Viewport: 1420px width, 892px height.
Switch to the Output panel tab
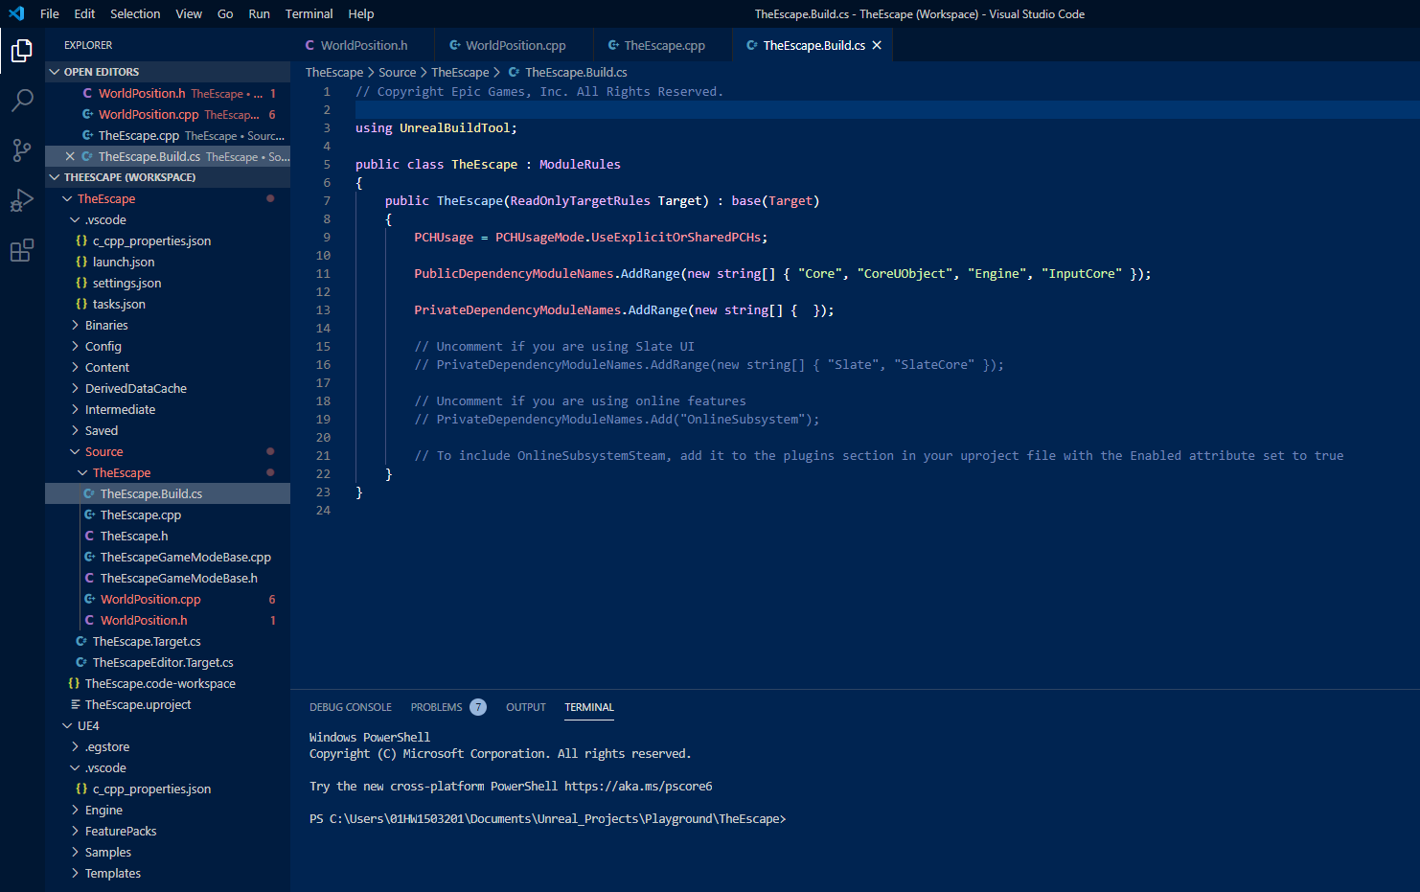click(x=525, y=706)
